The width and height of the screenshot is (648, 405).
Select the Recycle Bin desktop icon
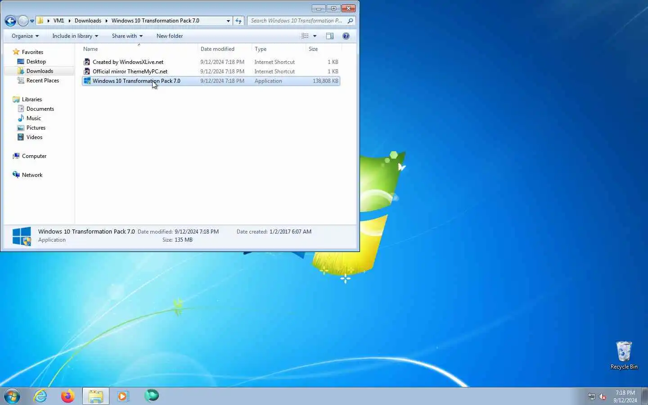[x=624, y=355]
